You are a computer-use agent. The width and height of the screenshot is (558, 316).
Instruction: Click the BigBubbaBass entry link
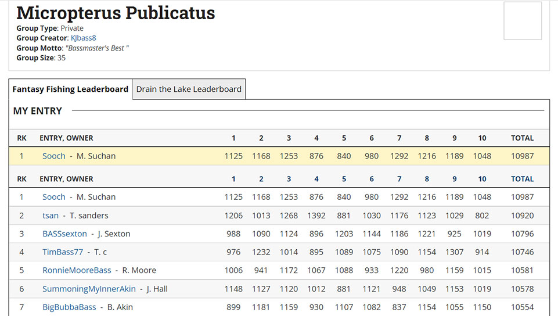(69, 307)
